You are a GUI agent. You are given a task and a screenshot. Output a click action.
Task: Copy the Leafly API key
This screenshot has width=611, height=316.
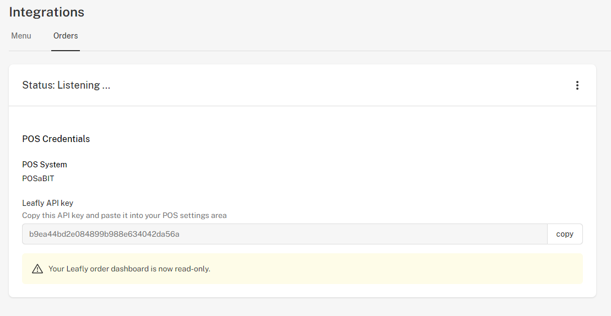[565, 234]
